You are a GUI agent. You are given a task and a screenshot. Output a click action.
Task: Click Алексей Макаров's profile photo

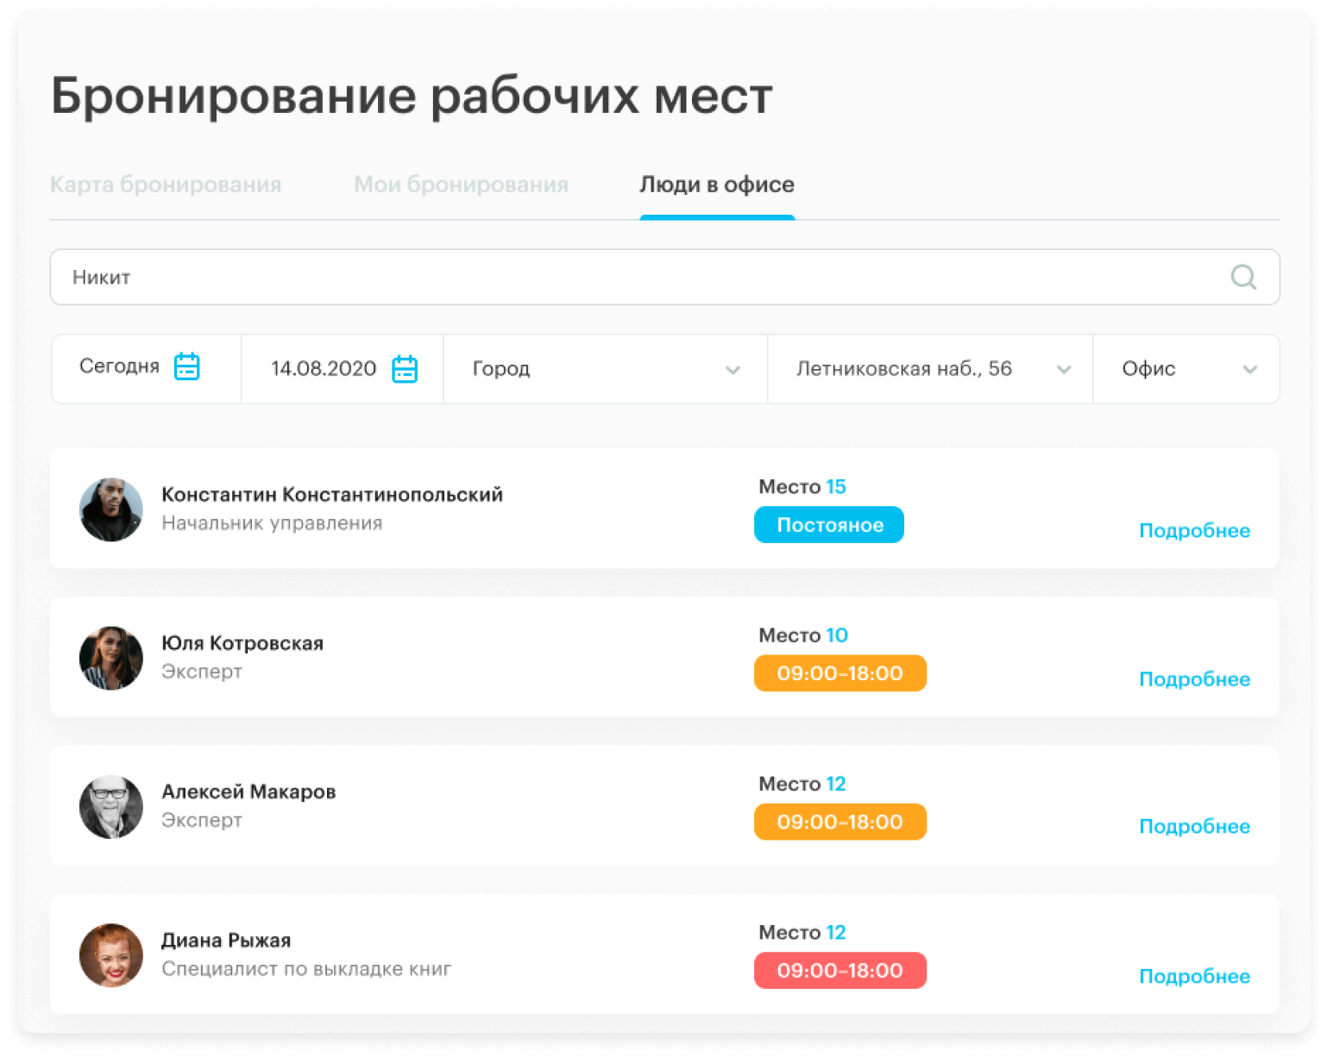[110, 806]
